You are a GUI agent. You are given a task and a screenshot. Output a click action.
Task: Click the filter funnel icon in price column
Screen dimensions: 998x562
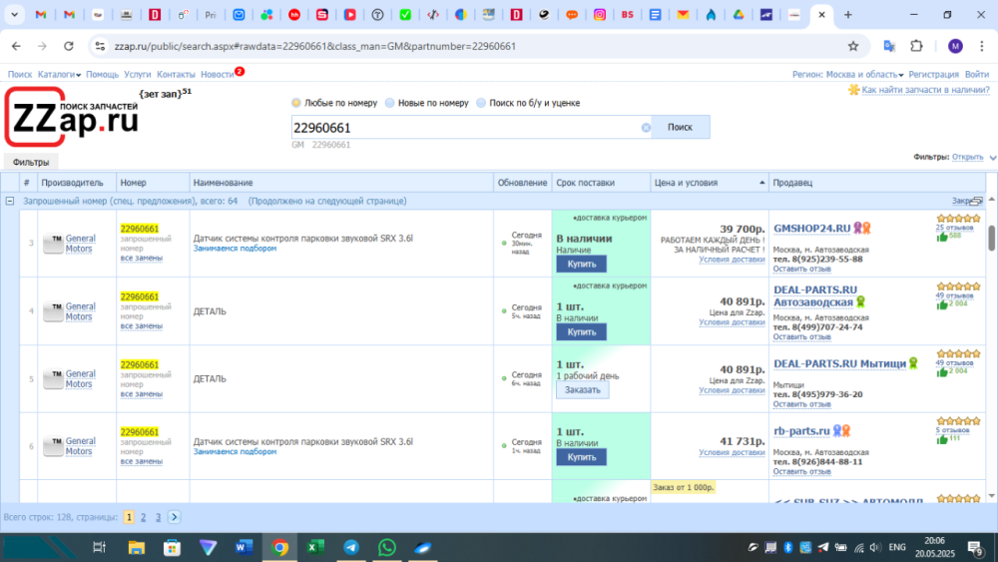(x=763, y=183)
